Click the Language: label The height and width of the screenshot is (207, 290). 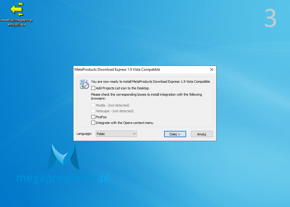[x=84, y=134]
